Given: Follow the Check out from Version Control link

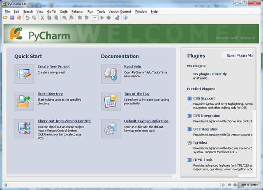Looking at the screenshot, I should pyautogui.click(x=64, y=121).
